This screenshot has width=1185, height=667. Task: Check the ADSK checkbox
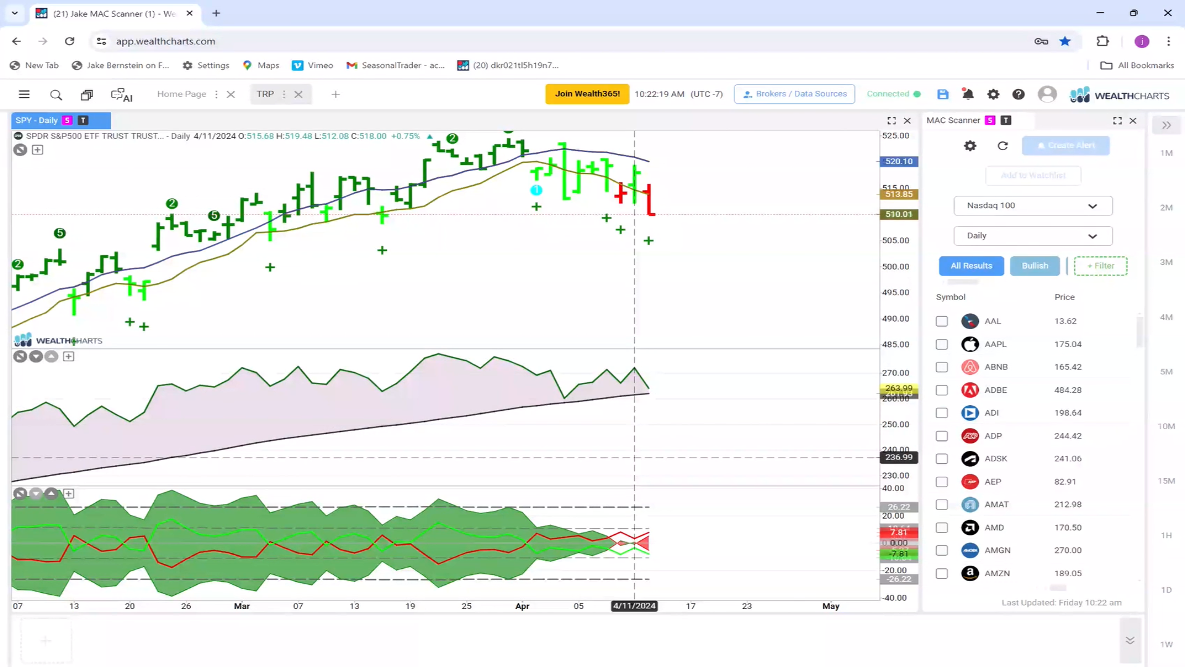pyautogui.click(x=942, y=459)
